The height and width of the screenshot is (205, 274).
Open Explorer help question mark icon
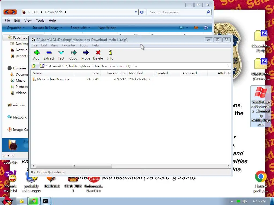[206, 27]
